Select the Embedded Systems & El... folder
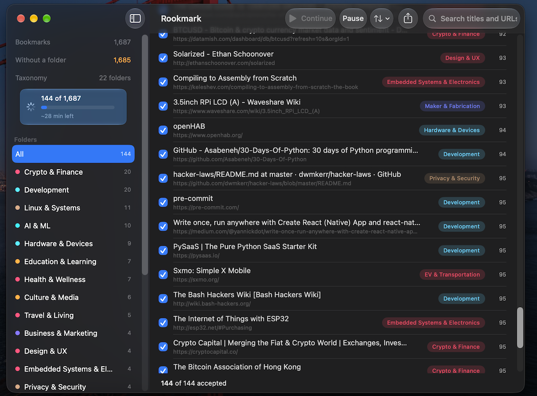Screen dimensions: 537x396 pos(73,369)
